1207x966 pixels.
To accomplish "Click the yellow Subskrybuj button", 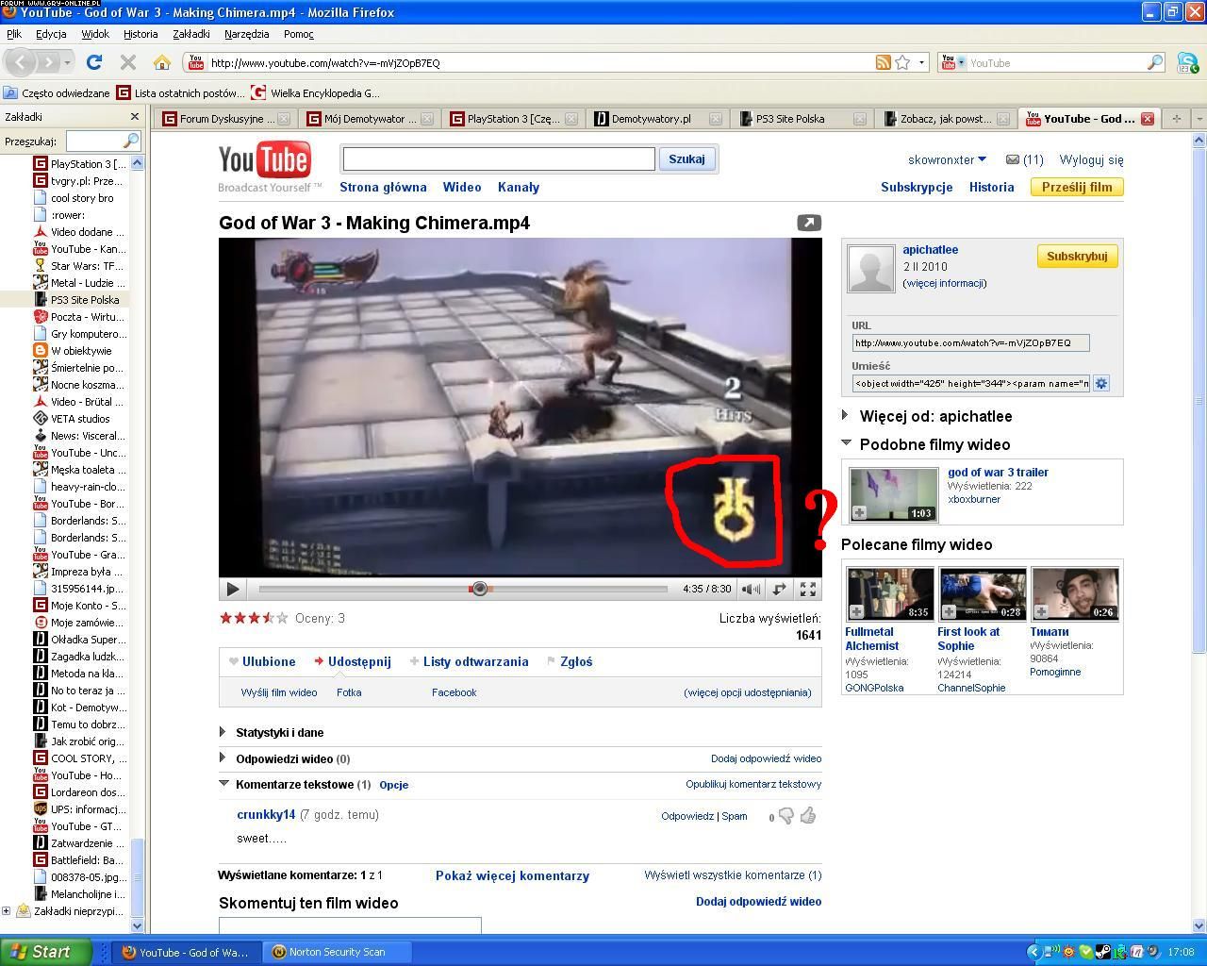I will (1076, 257).
